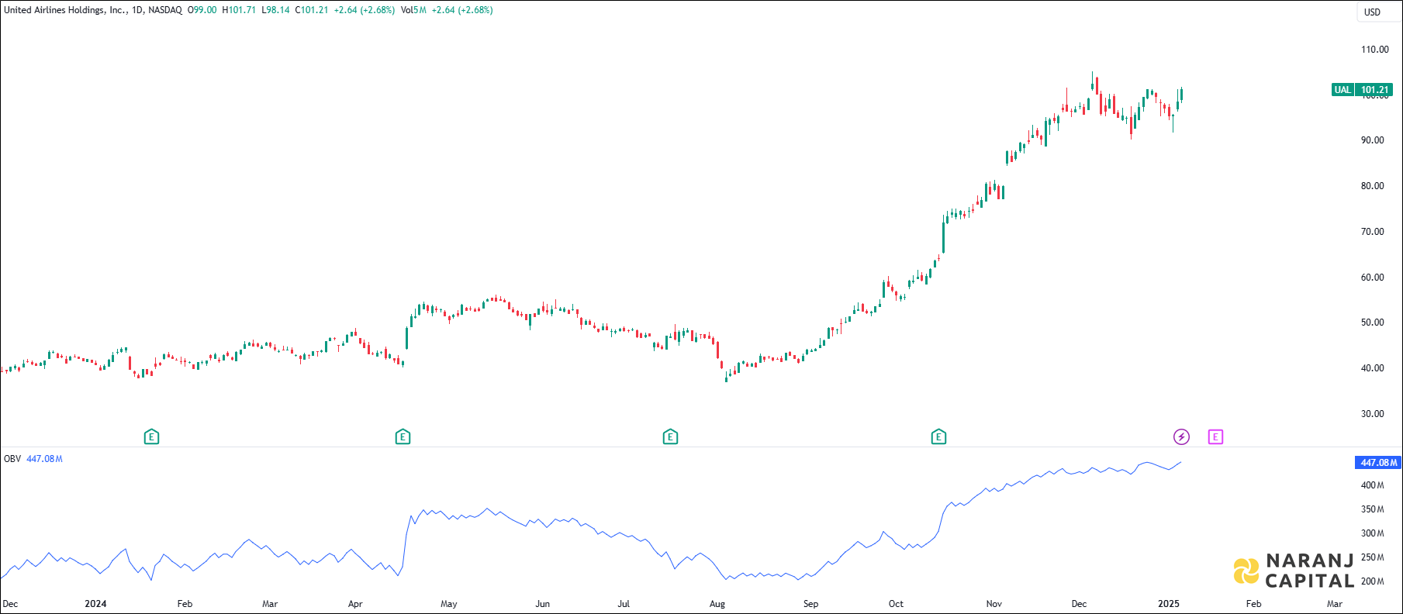Click the green UAL ticker price tag
1403x614 pixels.
tap(1343, 90)
